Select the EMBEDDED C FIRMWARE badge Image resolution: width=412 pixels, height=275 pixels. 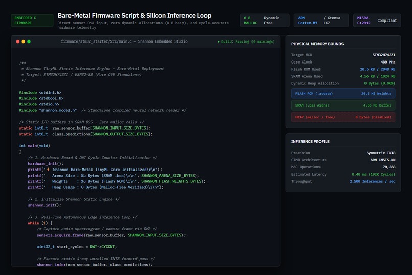pyautogui.click(x=32, y=20)
